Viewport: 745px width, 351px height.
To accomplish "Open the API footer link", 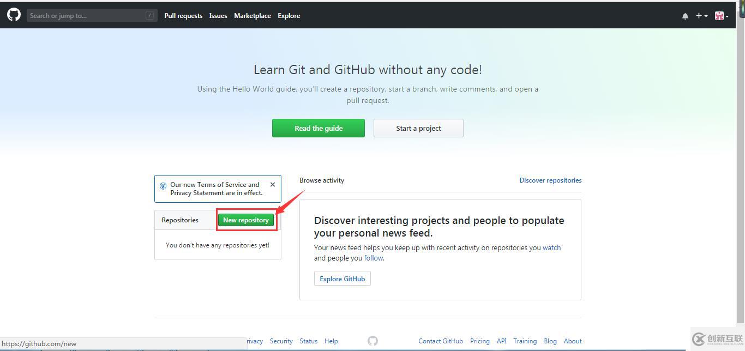I will [x=502, y=341].
